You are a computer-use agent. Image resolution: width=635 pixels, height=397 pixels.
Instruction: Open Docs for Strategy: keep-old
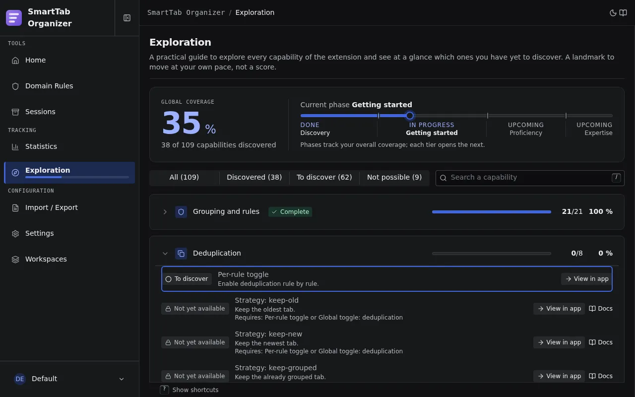(x=601, y=309)
